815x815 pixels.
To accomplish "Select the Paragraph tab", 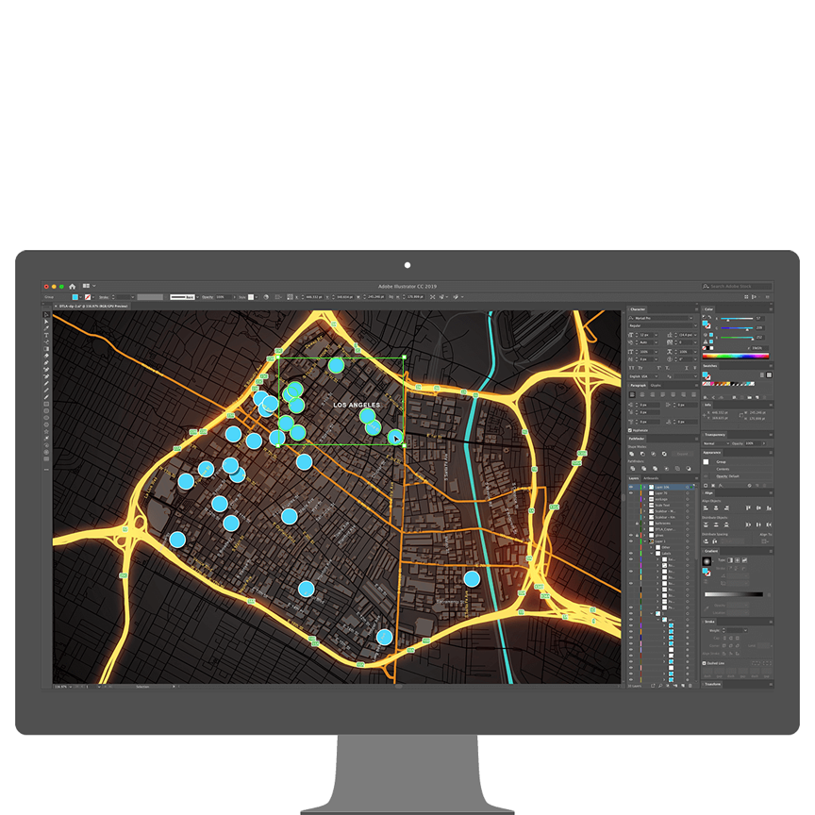I will click(x=639, y=385).
